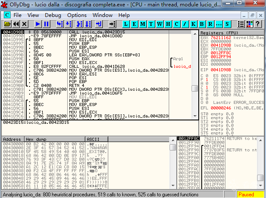Click hex dump scrollbar up arrow
Viewport: 266px width, 198px height.
click(173, 140)
